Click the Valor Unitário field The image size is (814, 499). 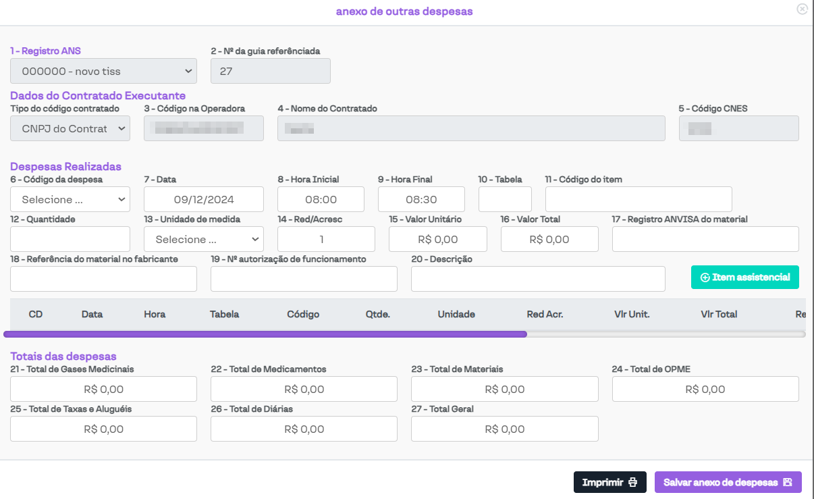tap(437, 239)
